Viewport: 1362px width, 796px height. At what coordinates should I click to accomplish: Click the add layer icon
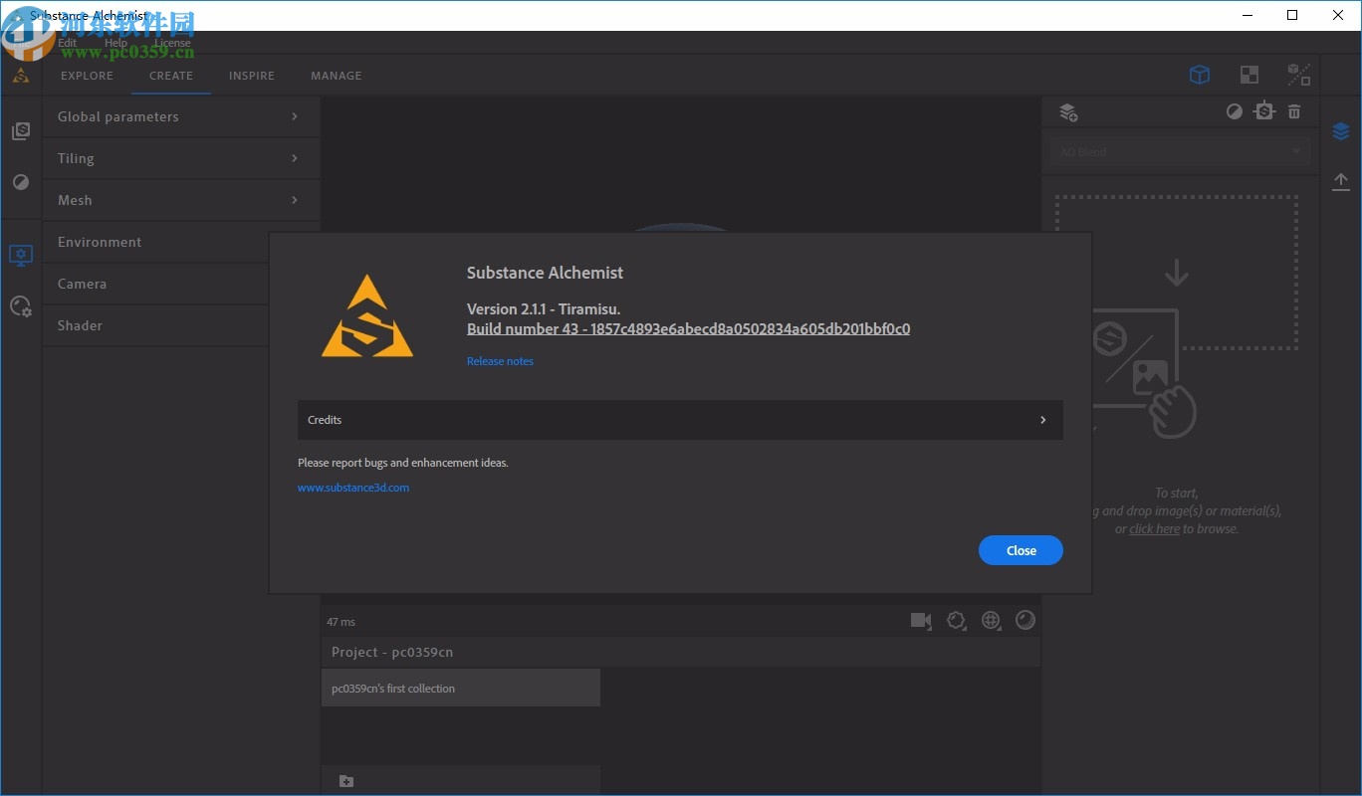(x=1068, y=112)
